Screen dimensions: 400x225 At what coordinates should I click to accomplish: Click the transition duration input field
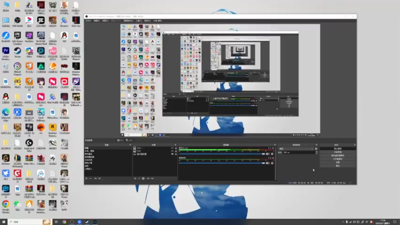(298, 152)
